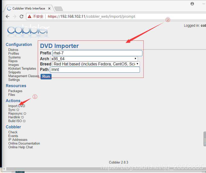
Task: Click the Cobbler section heading
Action: [14, 127]
